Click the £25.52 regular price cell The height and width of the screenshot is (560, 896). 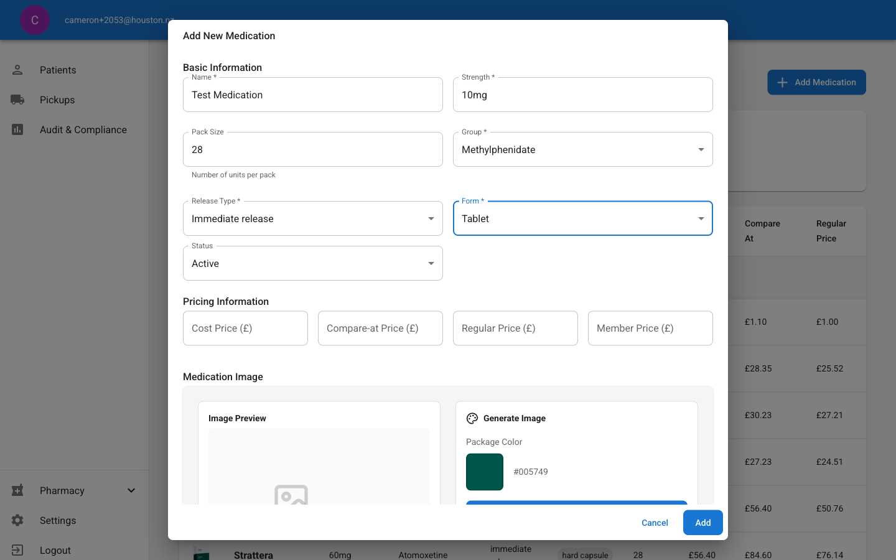pyautogui.click(x=829, y=368)
